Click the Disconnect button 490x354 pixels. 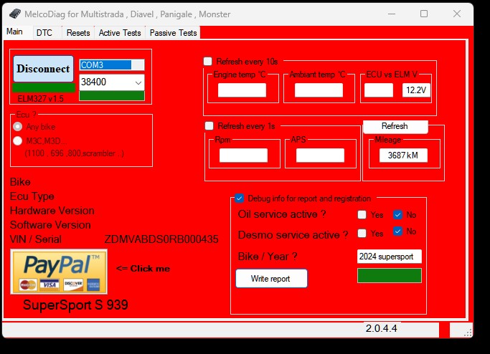pyautogui.click(x=44, y=69)
